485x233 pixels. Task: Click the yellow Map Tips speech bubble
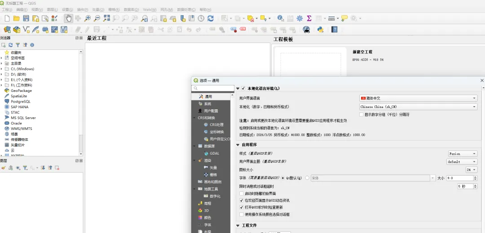click(x=344, y=18)
